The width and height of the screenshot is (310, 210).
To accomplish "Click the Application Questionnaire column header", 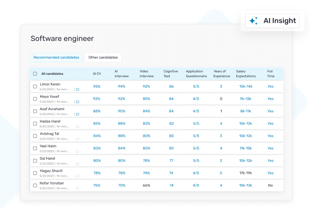I will click(x=197, y=74).
